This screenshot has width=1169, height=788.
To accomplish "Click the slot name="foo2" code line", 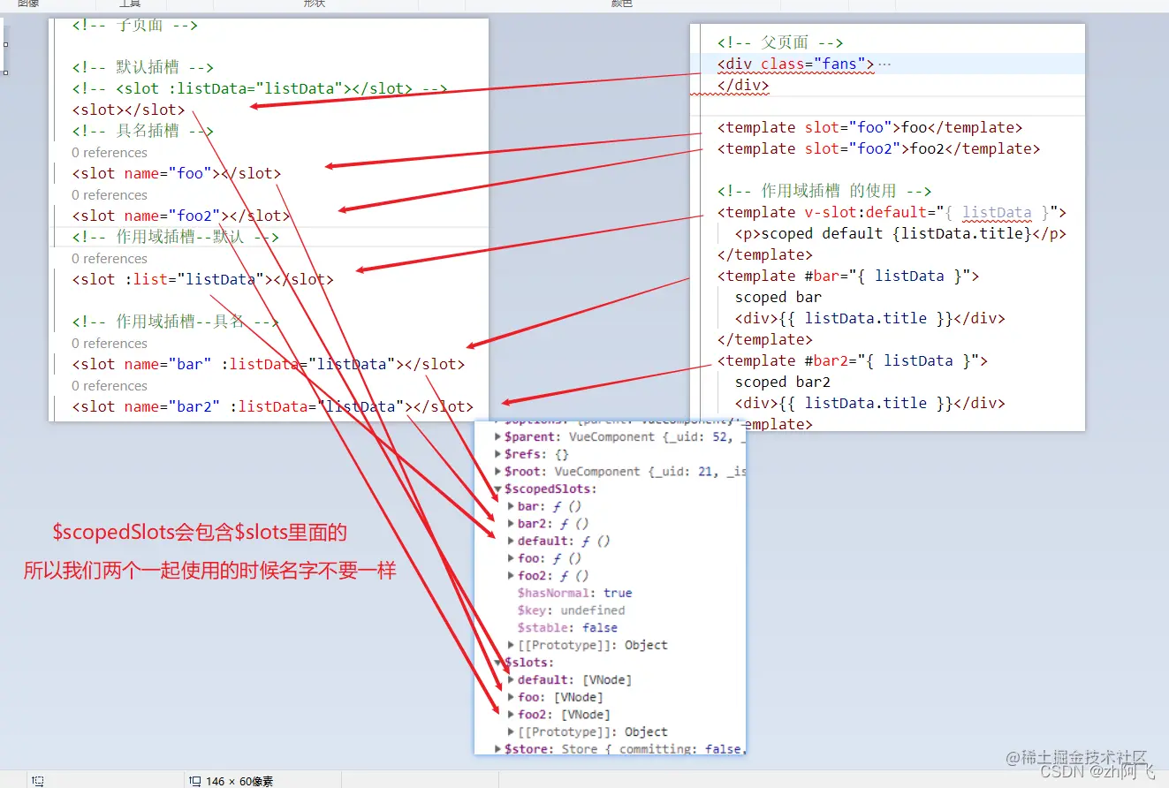I will coord(180,216).
